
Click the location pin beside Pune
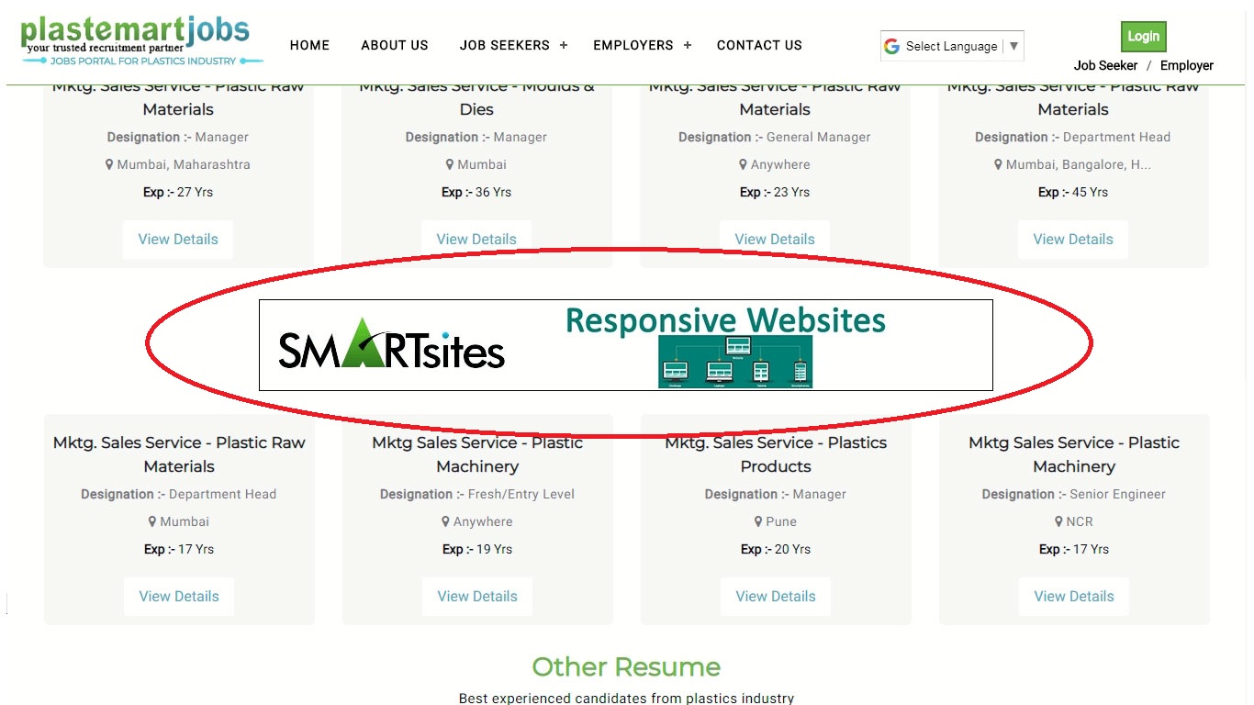click(x=759, y=521)
